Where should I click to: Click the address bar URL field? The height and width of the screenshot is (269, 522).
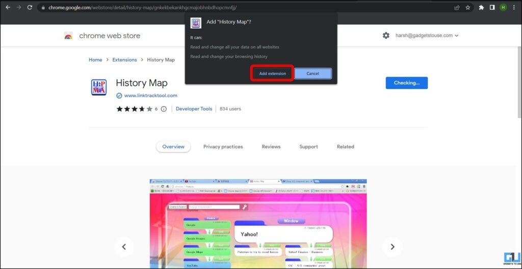click(246, 7)
